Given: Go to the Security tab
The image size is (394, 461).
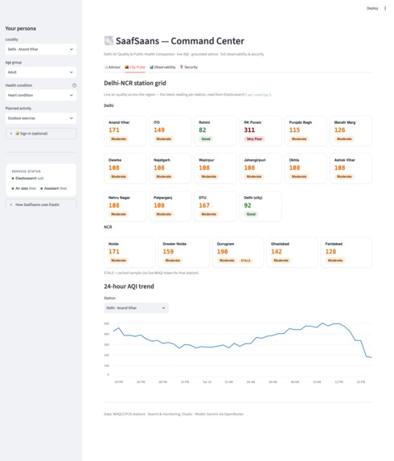Looking at the screenshot, I should (x=189, y=67).
